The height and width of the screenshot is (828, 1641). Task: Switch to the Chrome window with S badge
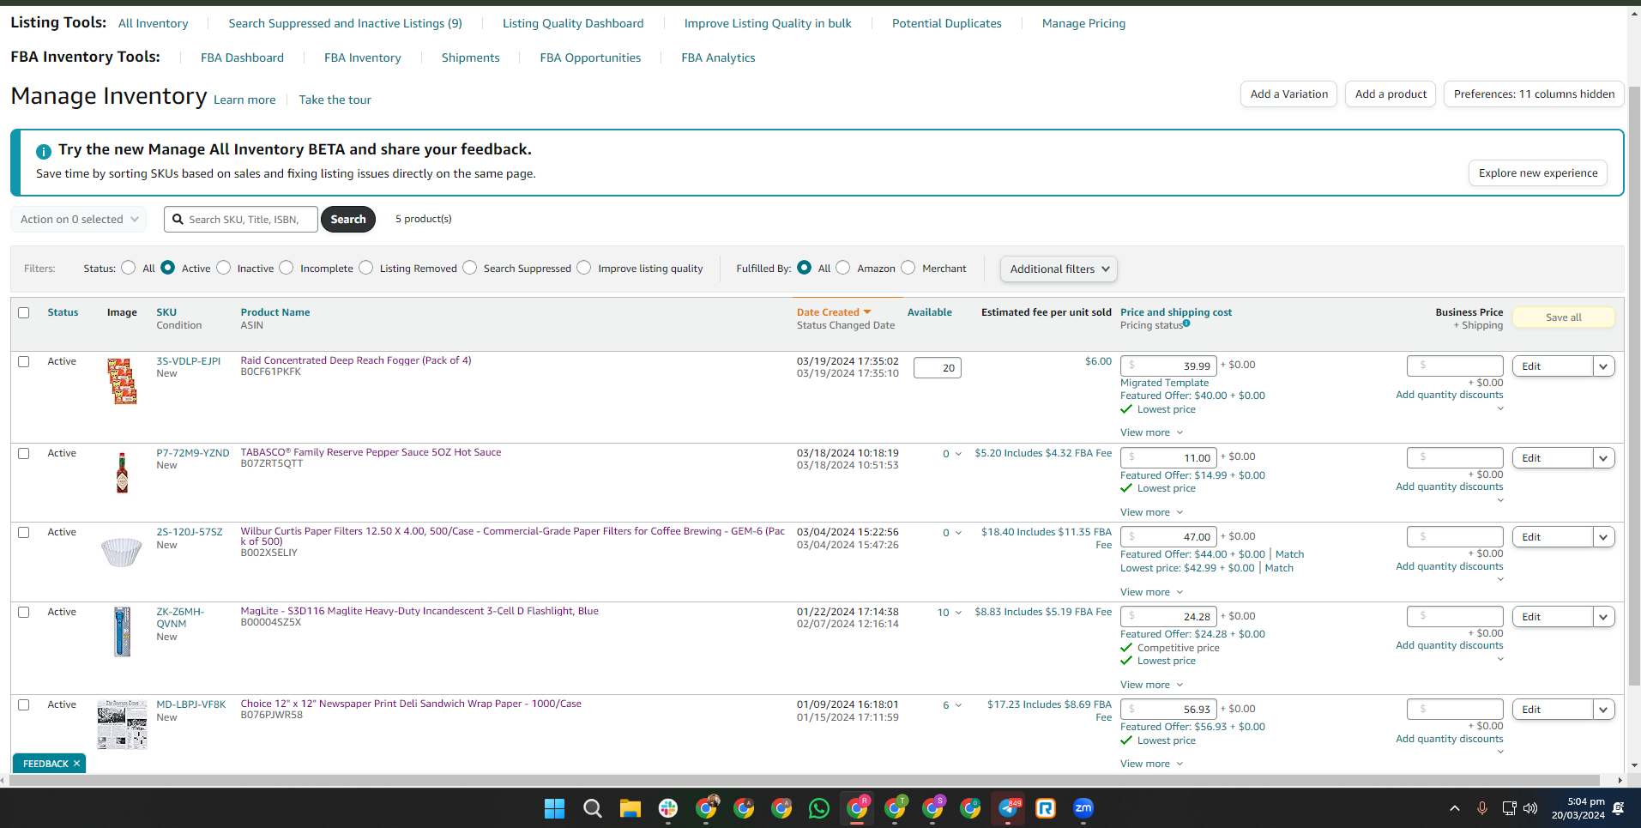pyautogui.click(x=932, y=808)
